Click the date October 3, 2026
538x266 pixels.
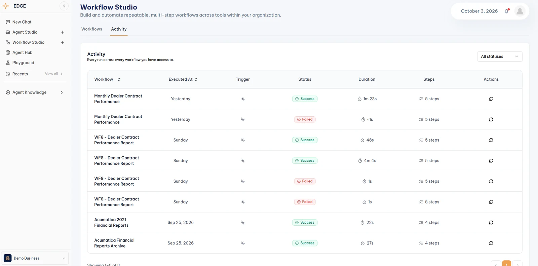point(479,11)
